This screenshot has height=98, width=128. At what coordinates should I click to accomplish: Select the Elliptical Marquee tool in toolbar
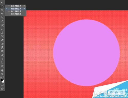point(2,6)
